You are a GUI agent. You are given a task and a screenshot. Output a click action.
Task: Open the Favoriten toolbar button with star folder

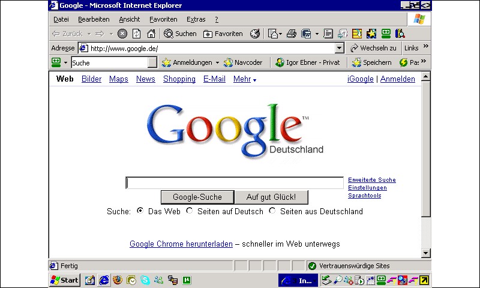[x=223, y=34]
